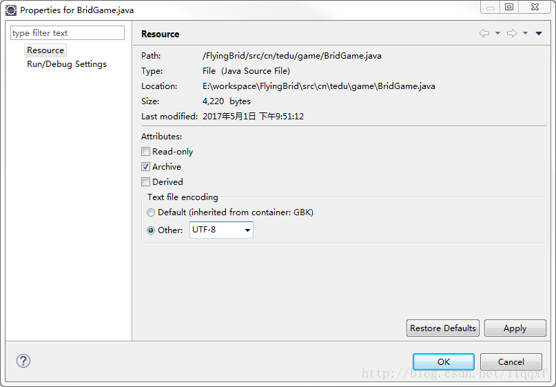The image size is (556, 387).
Task: Click the help question mark icon
Action: [x=23, y=361]
